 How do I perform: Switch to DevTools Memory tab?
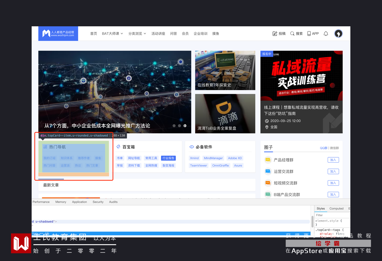(x=61, y=202)
